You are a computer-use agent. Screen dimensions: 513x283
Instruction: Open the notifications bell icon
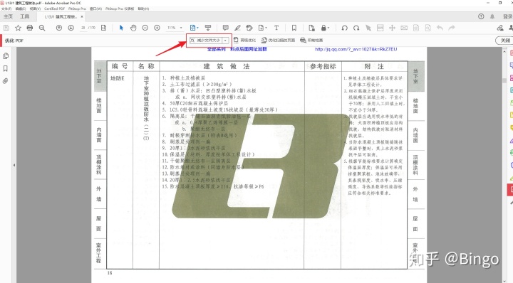click(x=492, y=16)
